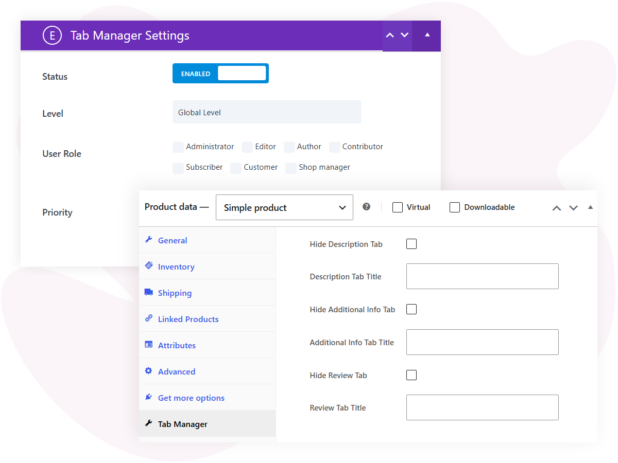Click the Status label
618x463 pixels.
point(55,77)
